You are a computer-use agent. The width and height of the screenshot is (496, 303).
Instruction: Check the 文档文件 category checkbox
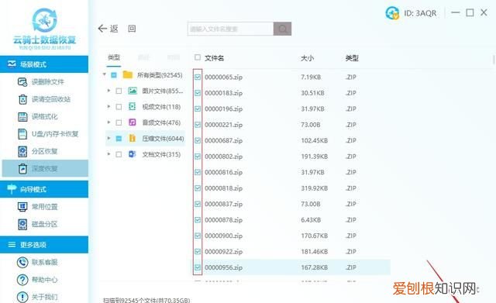click(119, 154)
